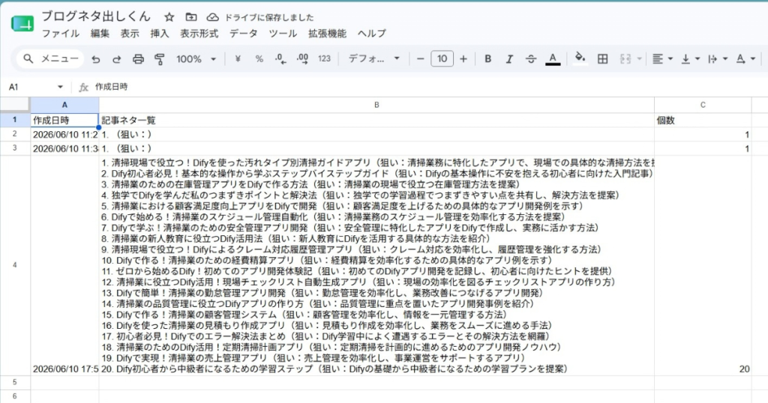This screenshot has width=768, height=403.
Task: Open the 挿入 menu
Action: 160,33
